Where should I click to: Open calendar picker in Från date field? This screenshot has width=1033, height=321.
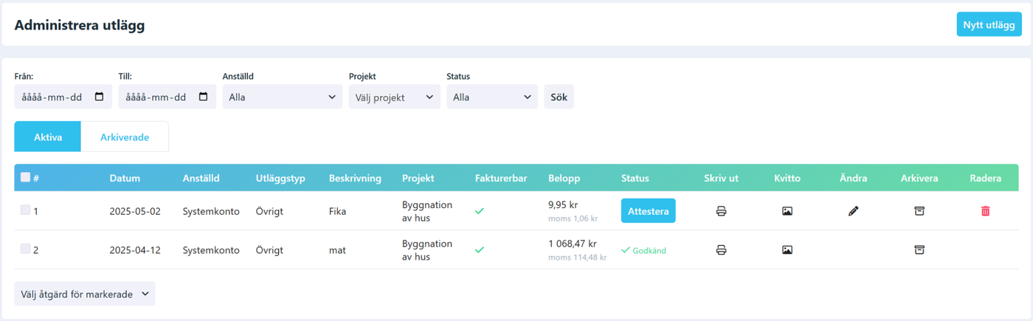coord(100,97)
